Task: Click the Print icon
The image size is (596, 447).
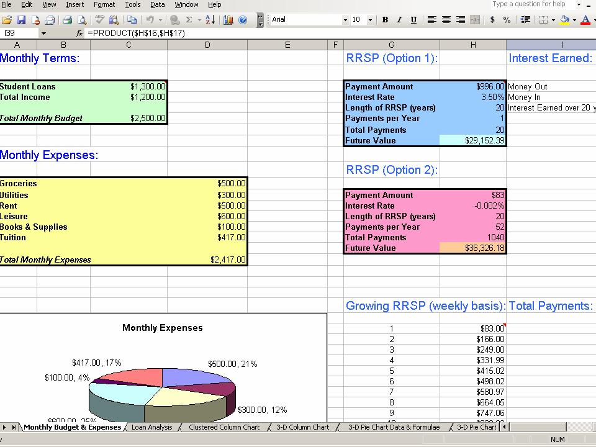Action: click(x=67, y=20)
